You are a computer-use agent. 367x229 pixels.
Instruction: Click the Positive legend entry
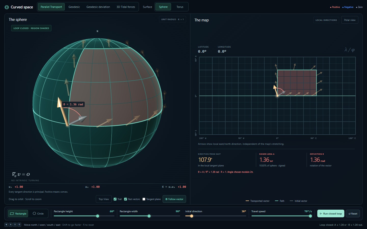tap(335, 7)
